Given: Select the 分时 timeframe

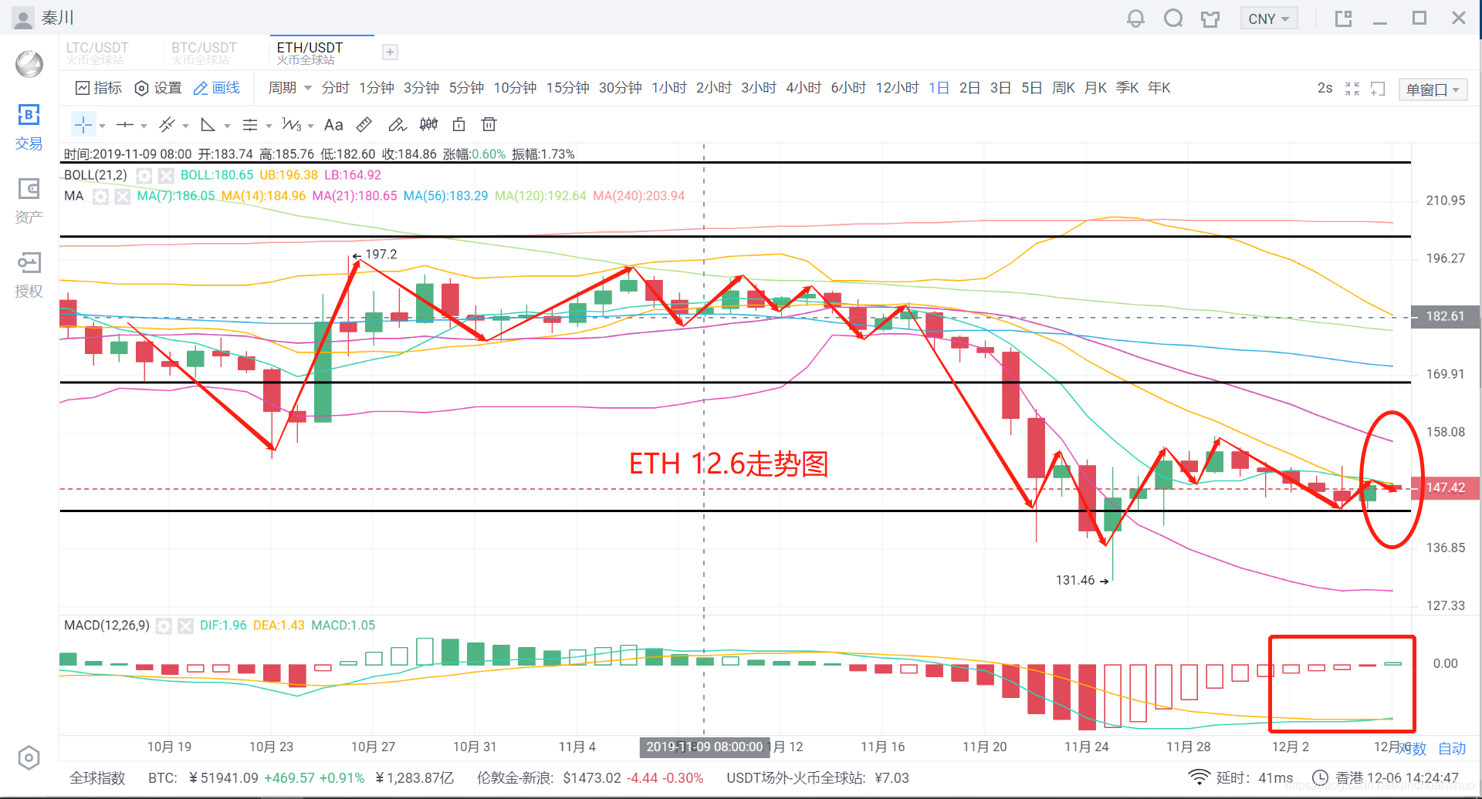Looking at the screenshot, I should [336, 88].
